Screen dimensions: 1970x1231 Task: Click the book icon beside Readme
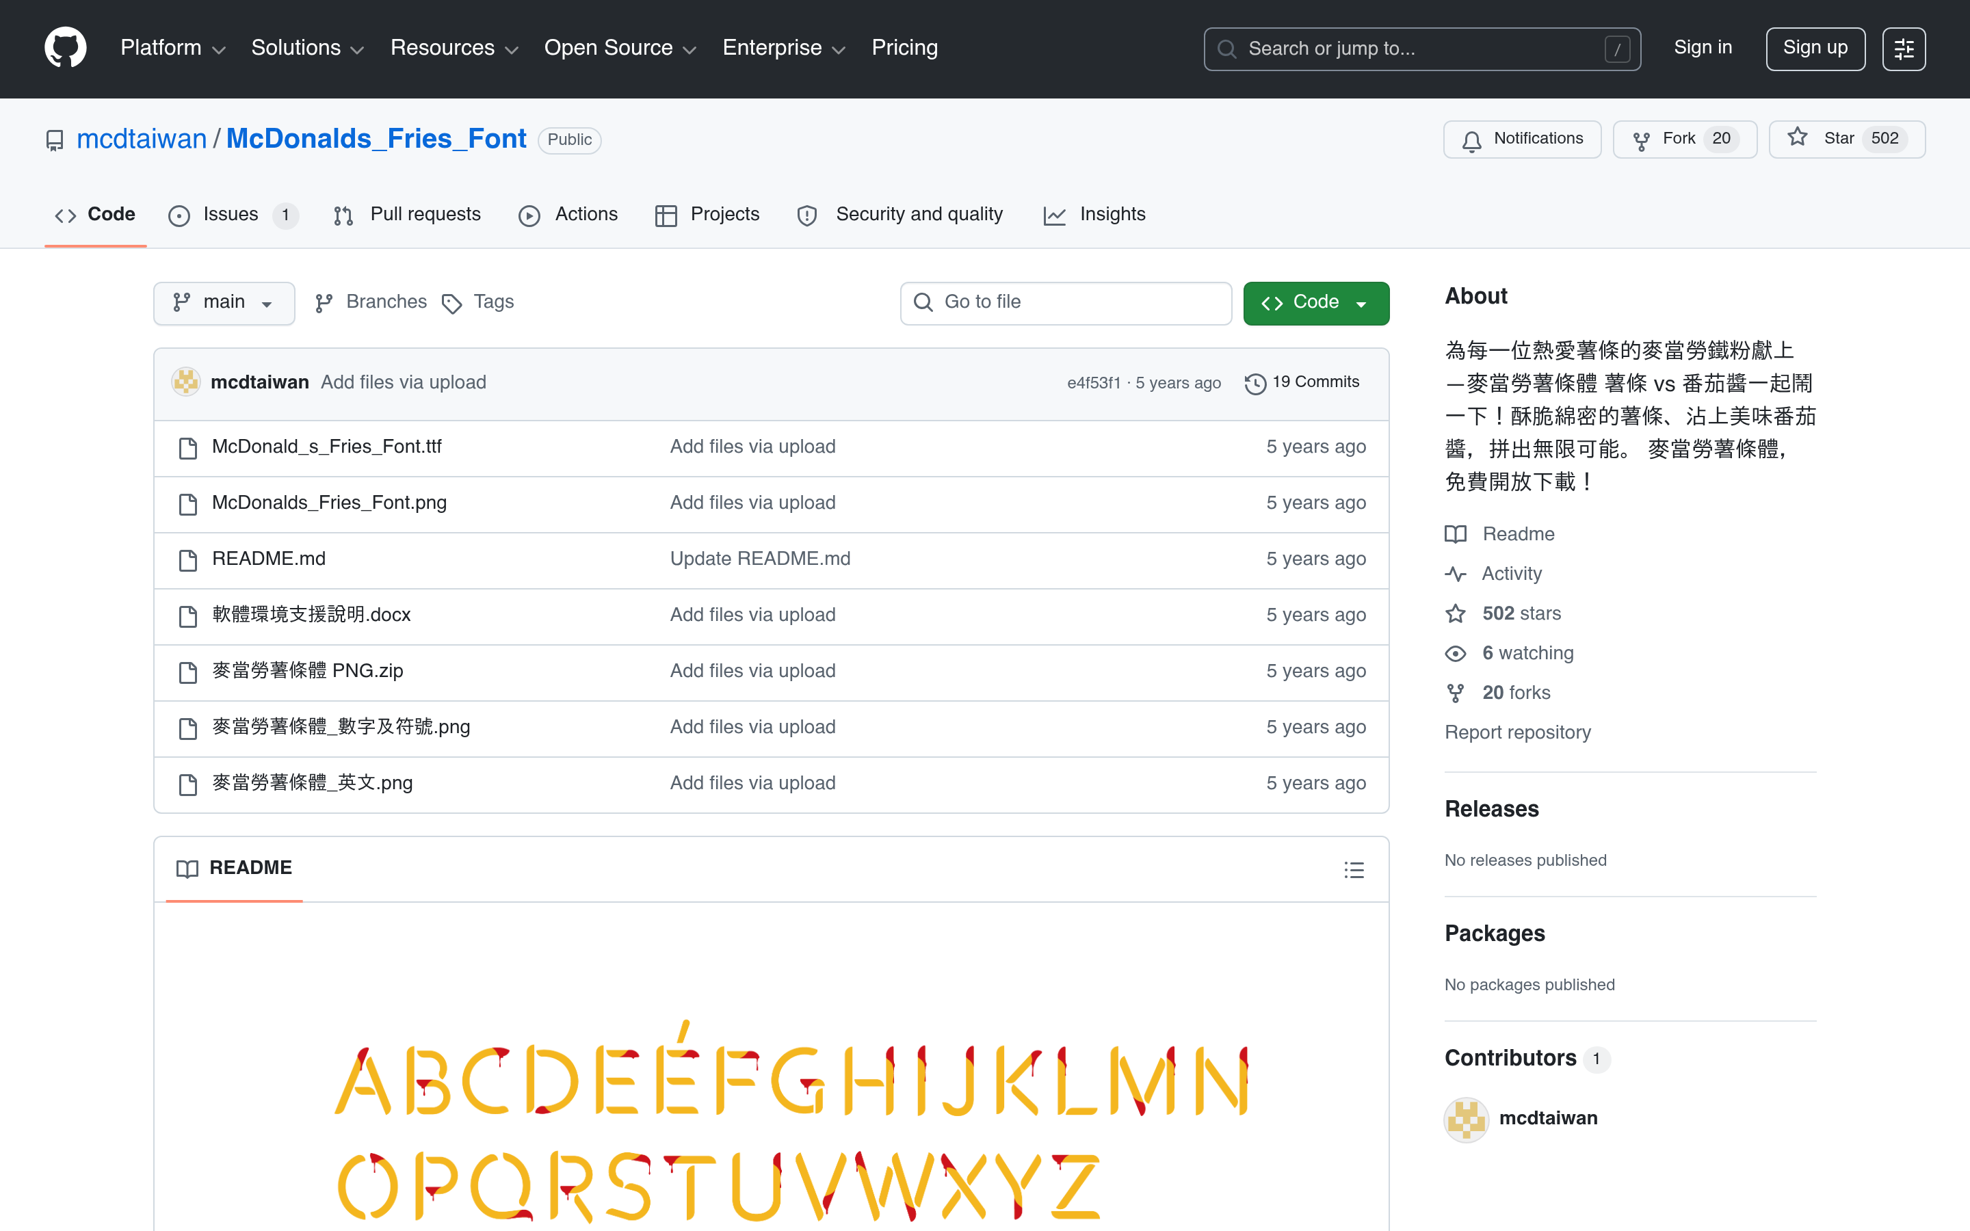pos(1456,534)
